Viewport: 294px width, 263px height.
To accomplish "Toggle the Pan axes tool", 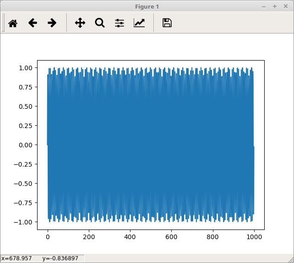I will tap(80, 23).
